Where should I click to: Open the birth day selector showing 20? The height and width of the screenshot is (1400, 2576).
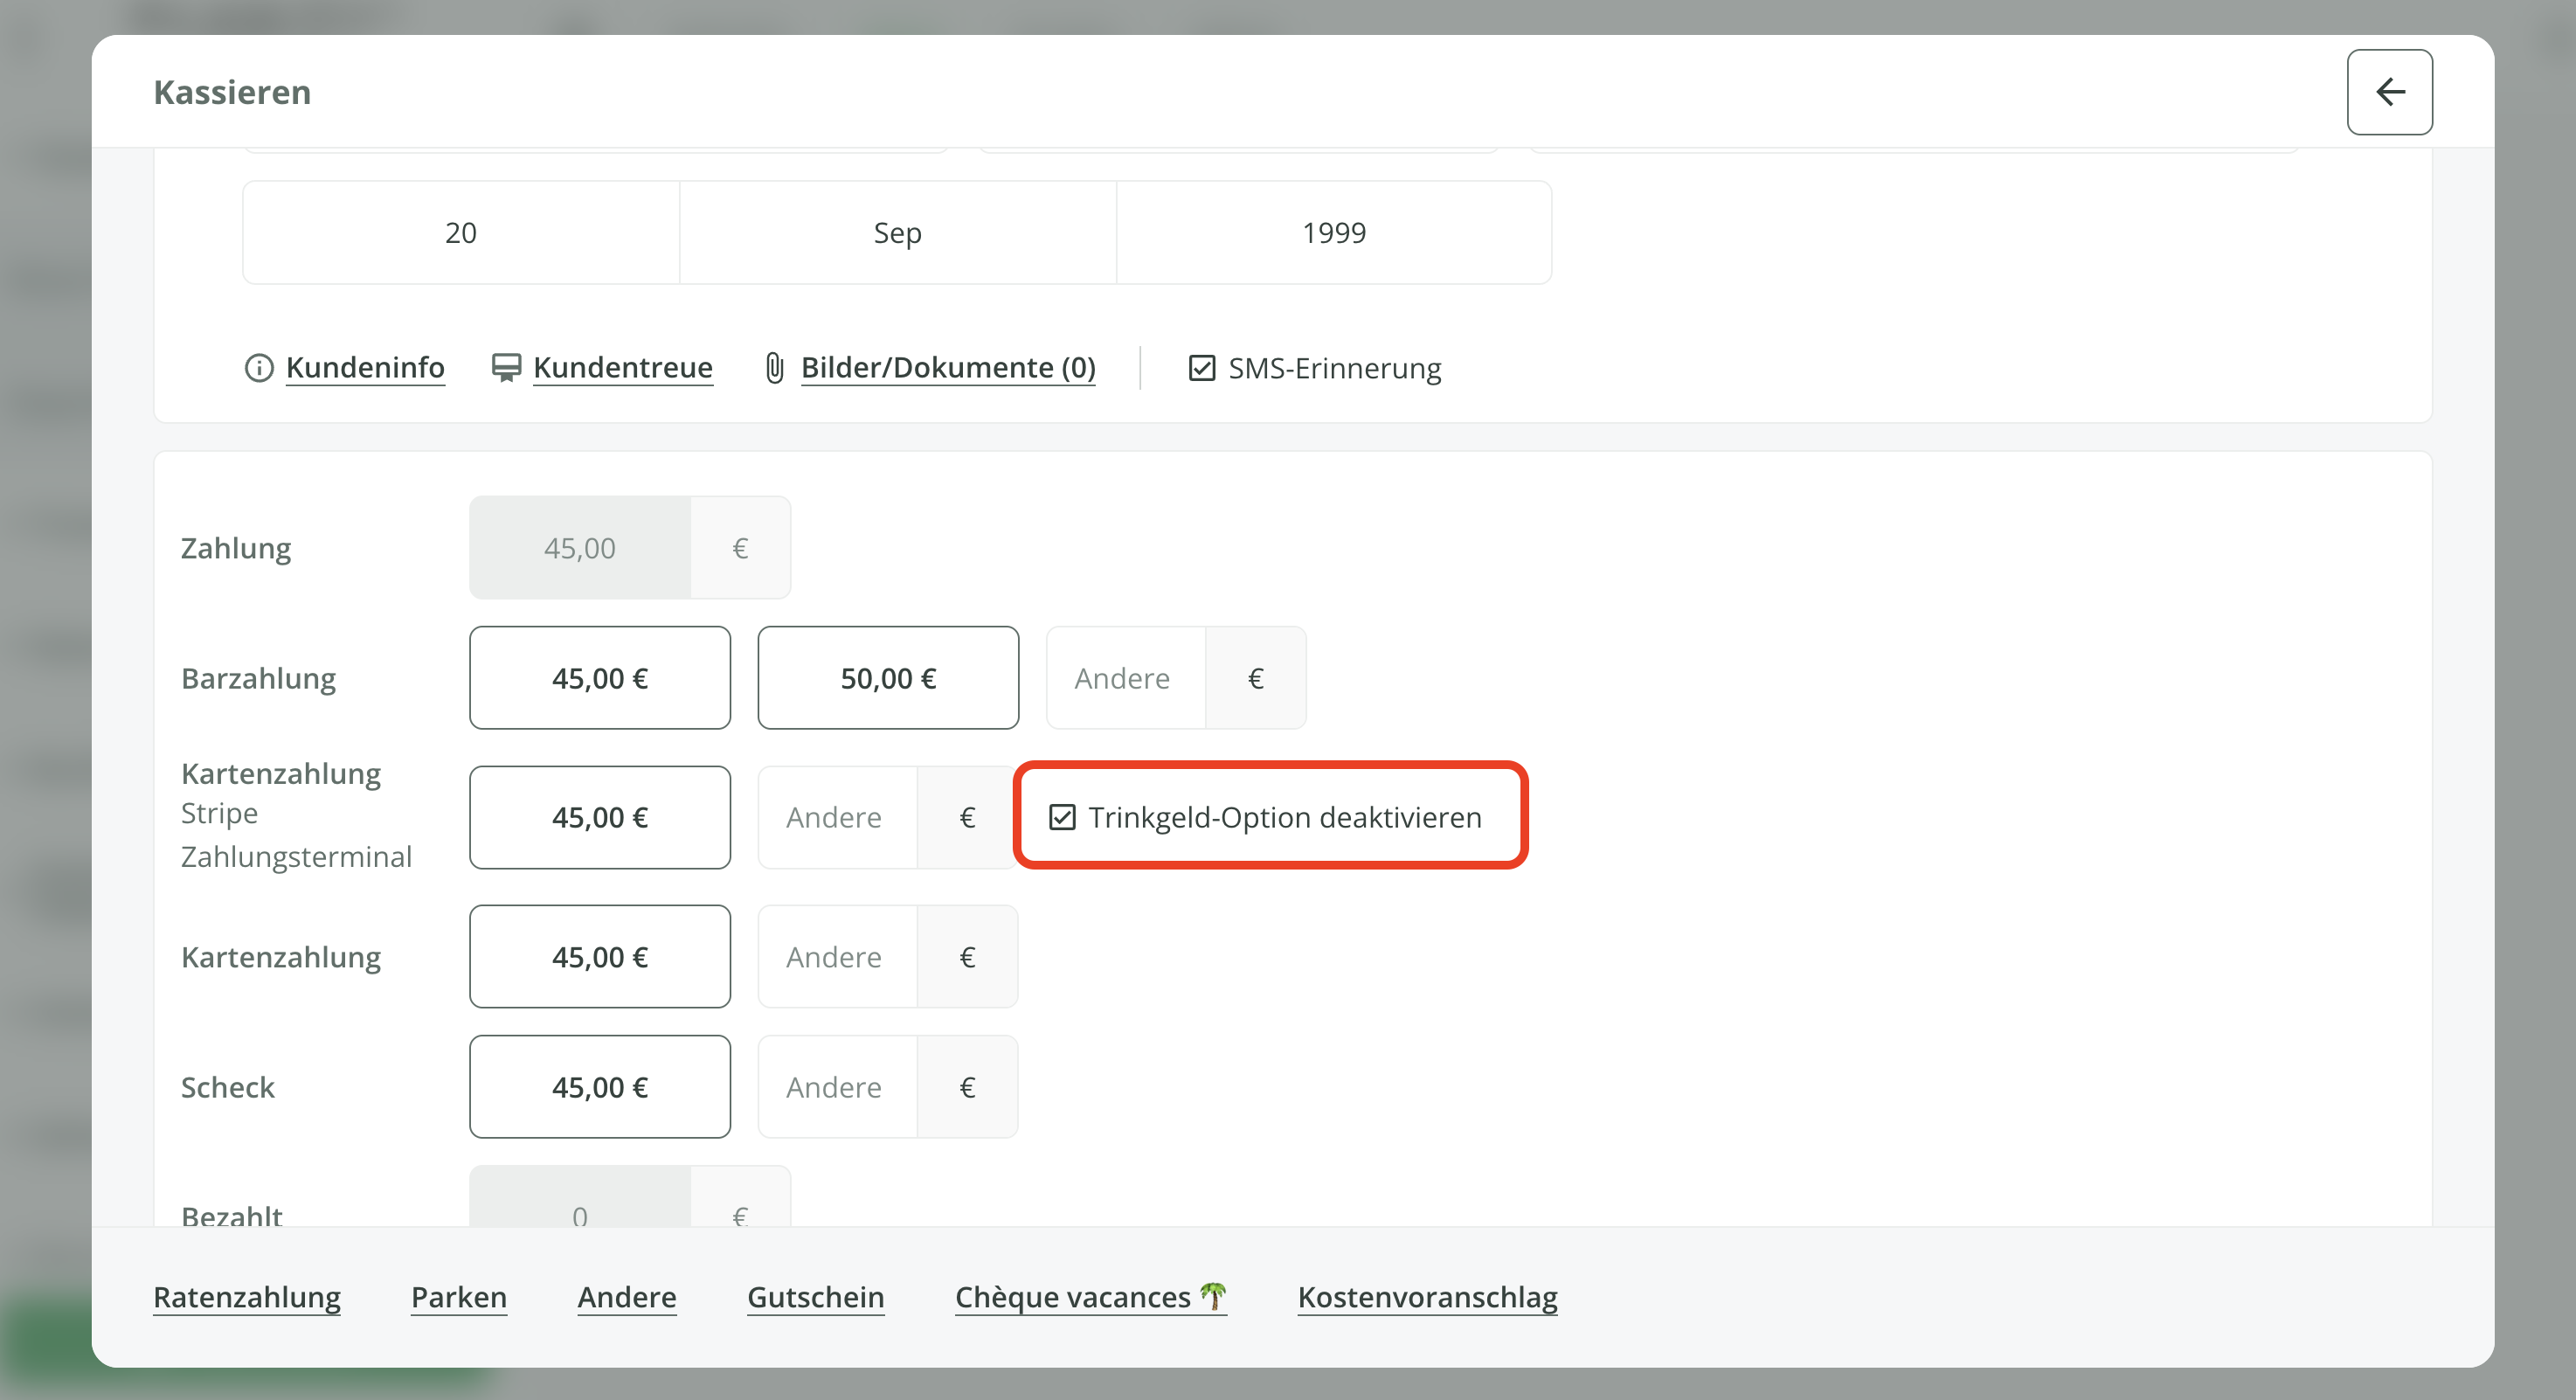point(460,233)
